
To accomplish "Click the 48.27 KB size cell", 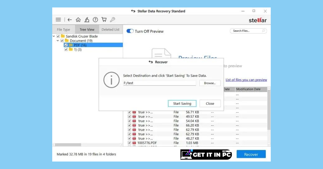I will click(192, 139).
